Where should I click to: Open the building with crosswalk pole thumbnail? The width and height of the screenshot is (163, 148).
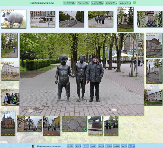tap(43, 19)
